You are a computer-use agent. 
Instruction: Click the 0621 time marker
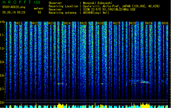click(18, 23)
